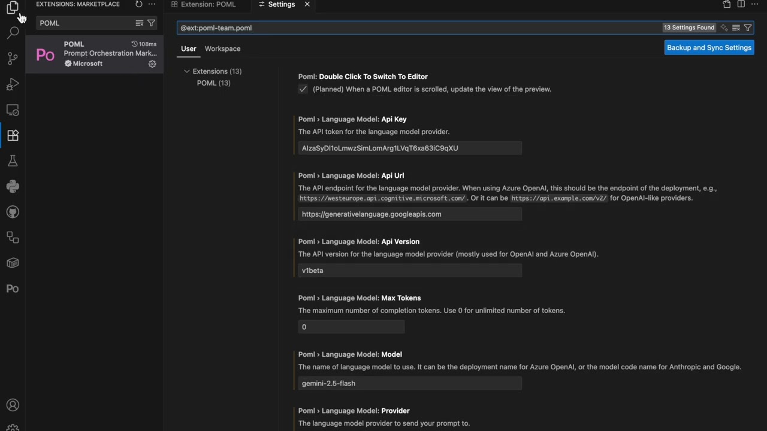767x431 pixels.
Task: Uncheck Double Click To Switch To Editor
Action: pos(303,89)
